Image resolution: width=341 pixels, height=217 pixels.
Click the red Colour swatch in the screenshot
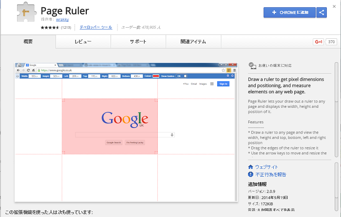click(x=156, y=76)
